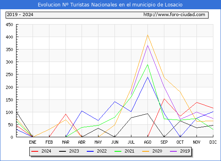221x161 pixels.
Task: Click the DIC month axis label
Action: (x=213, y=142)
